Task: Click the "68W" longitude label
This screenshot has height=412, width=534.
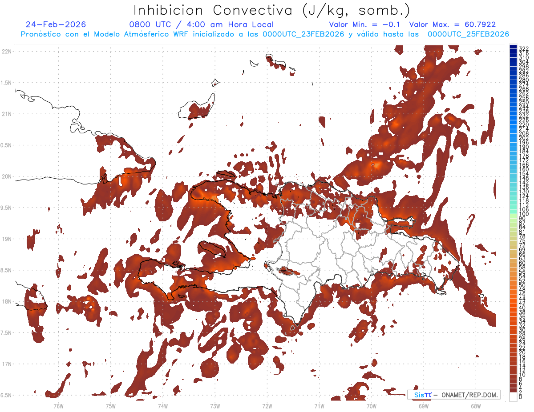Action: [475, 406]
